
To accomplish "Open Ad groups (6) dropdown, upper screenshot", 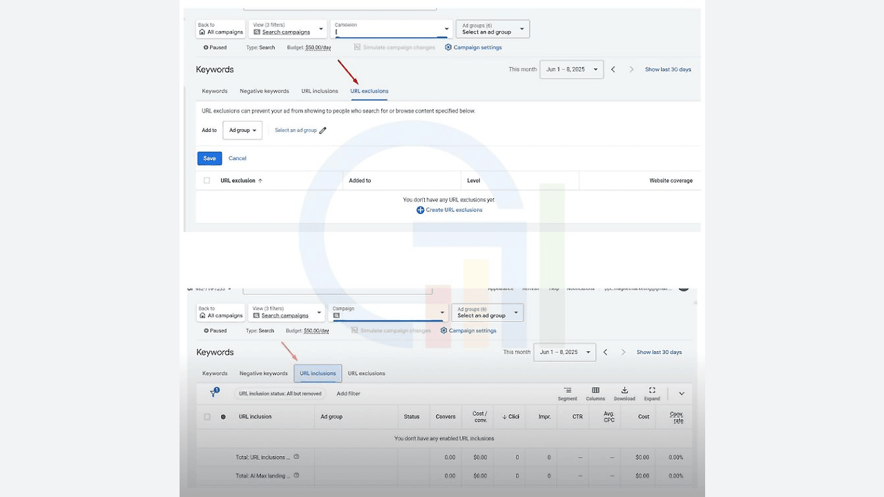I will [x=493, y=29].
